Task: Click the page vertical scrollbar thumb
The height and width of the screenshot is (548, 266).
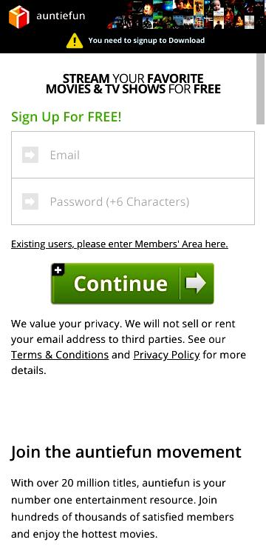Action: pos(260,89)
